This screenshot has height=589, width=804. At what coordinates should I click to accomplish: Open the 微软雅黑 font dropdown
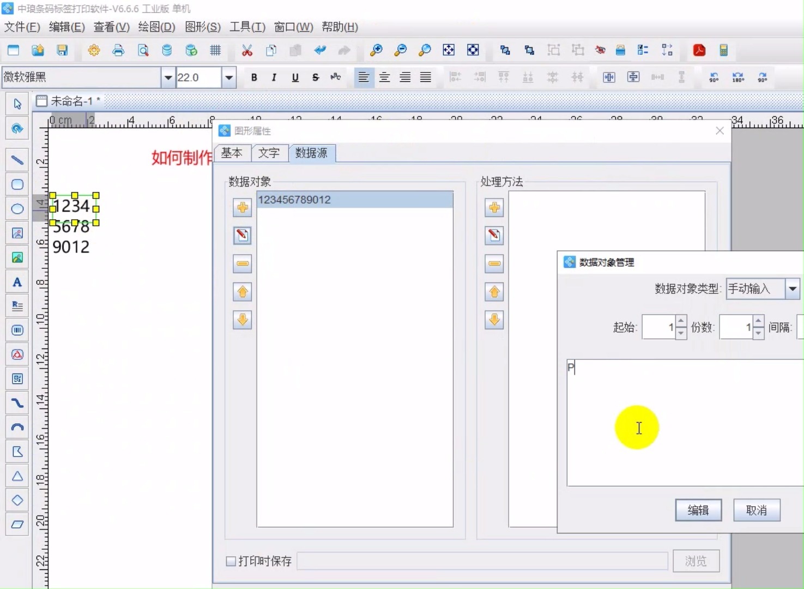tap(168, 77)
